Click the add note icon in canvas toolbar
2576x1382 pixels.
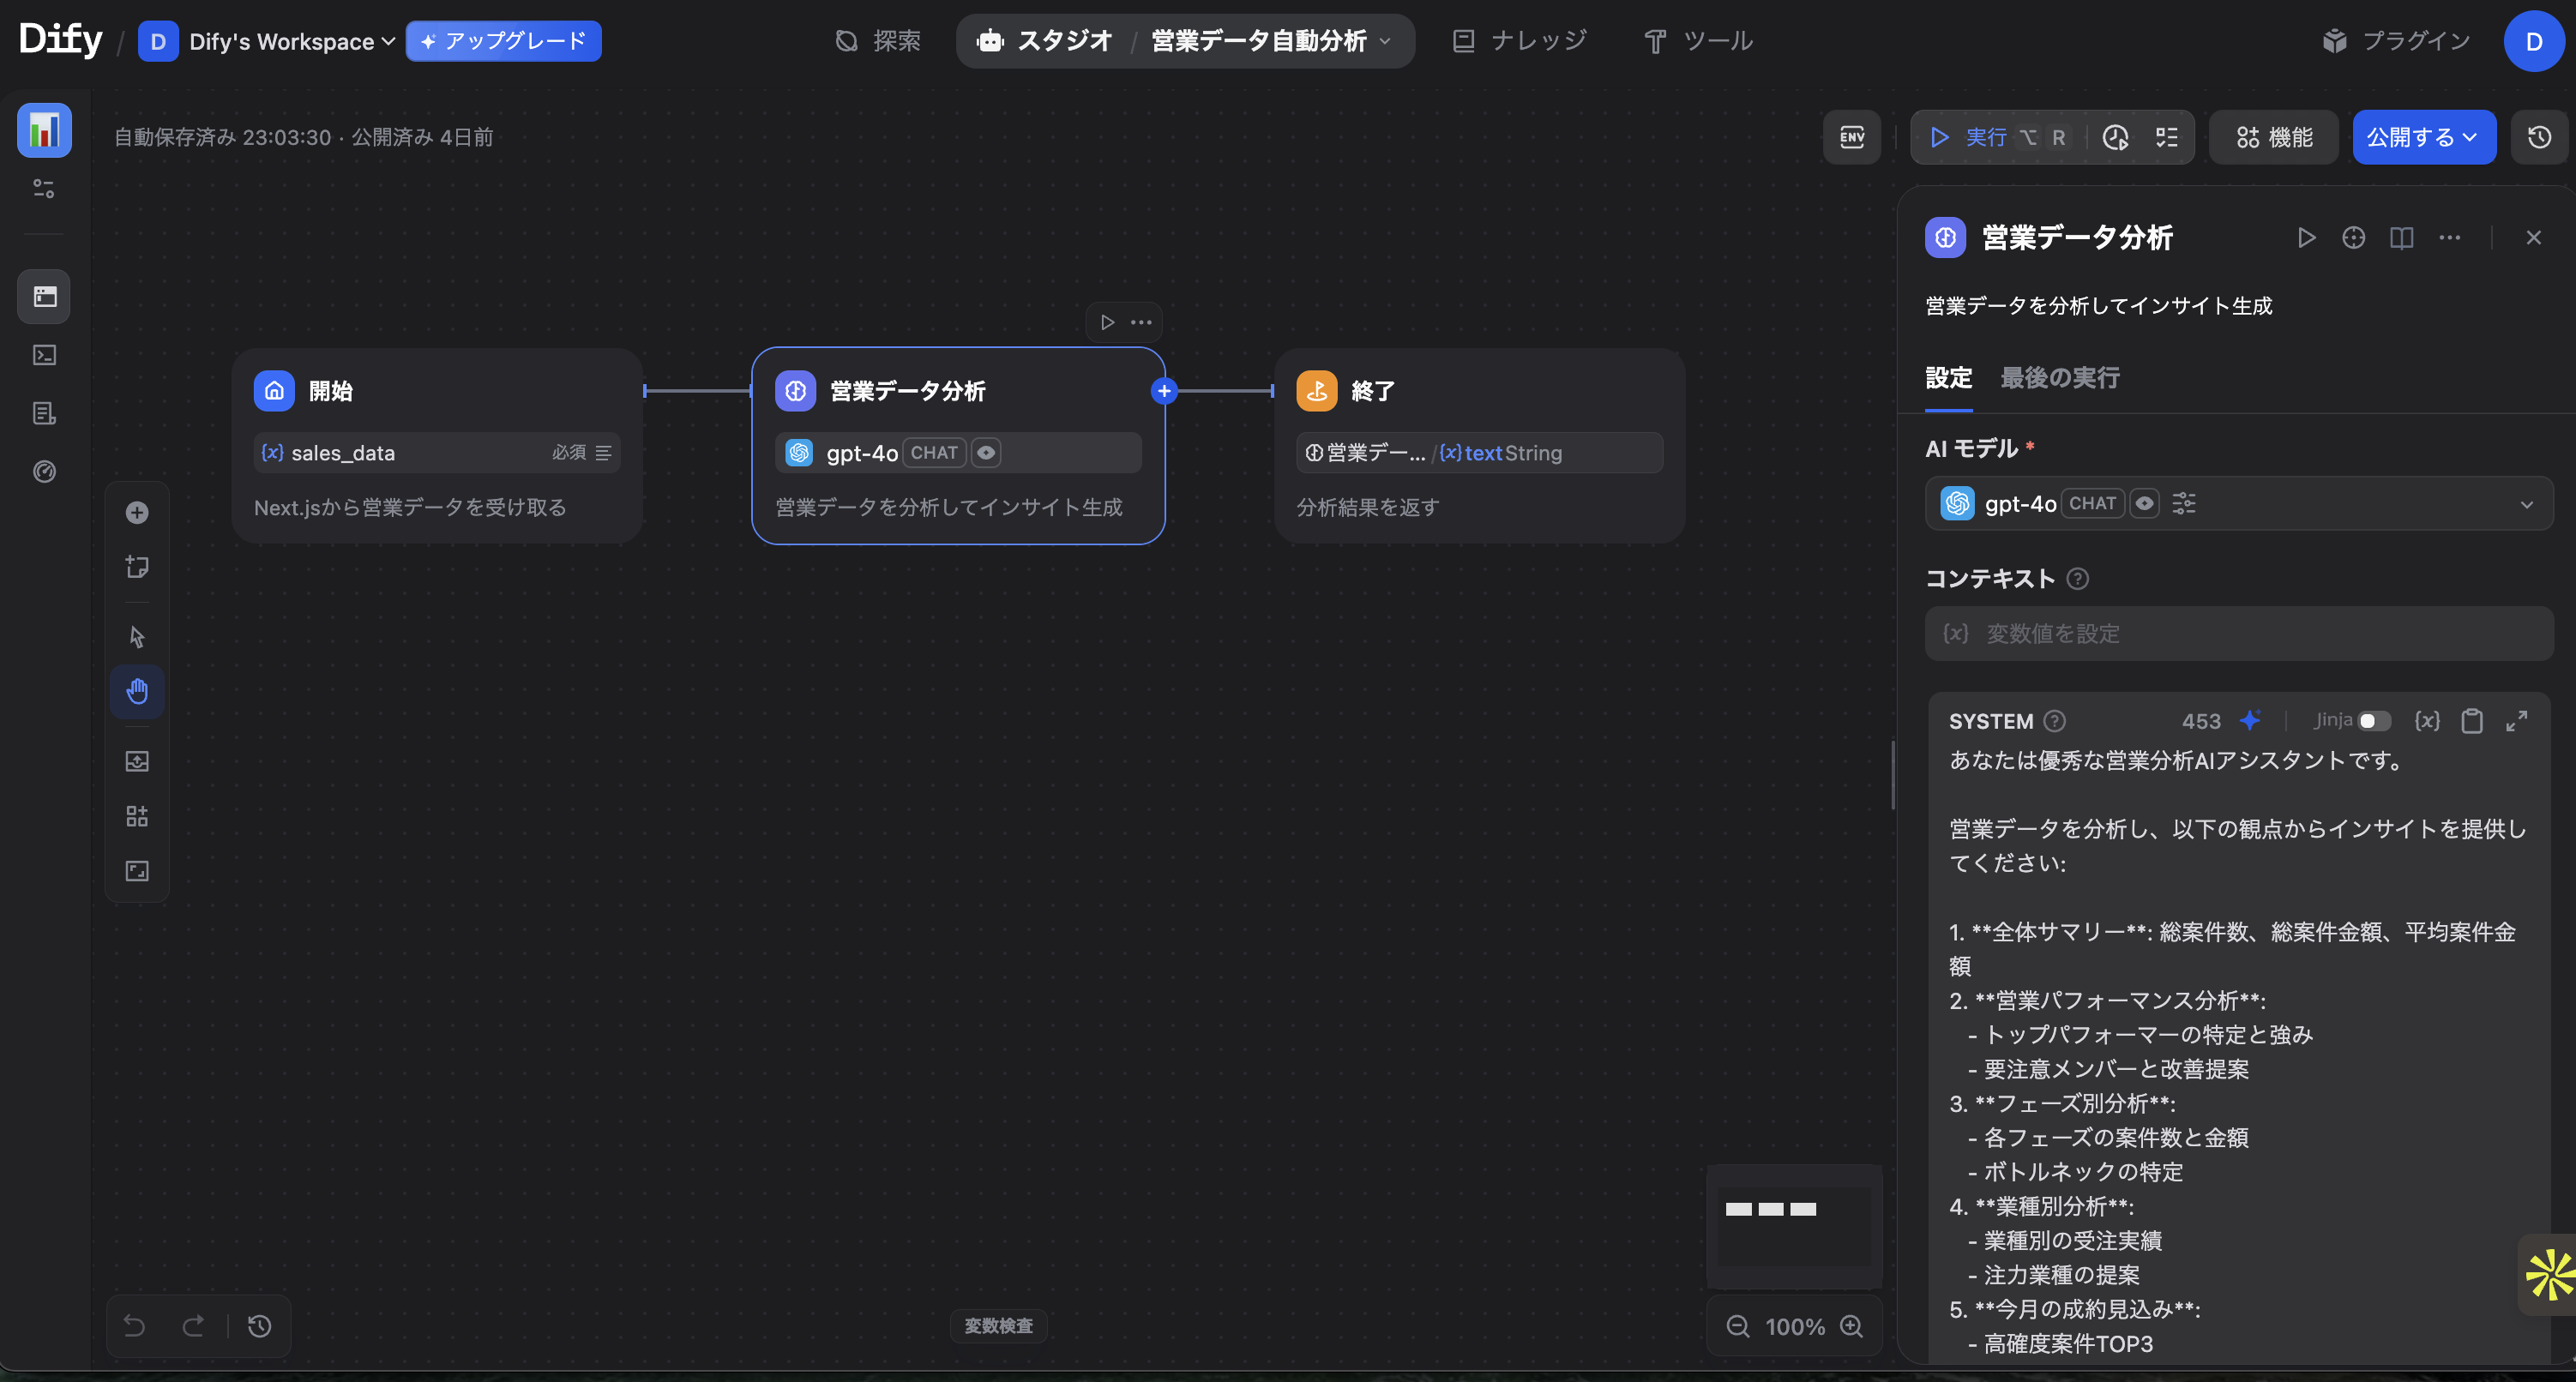[x=137, y=567]
